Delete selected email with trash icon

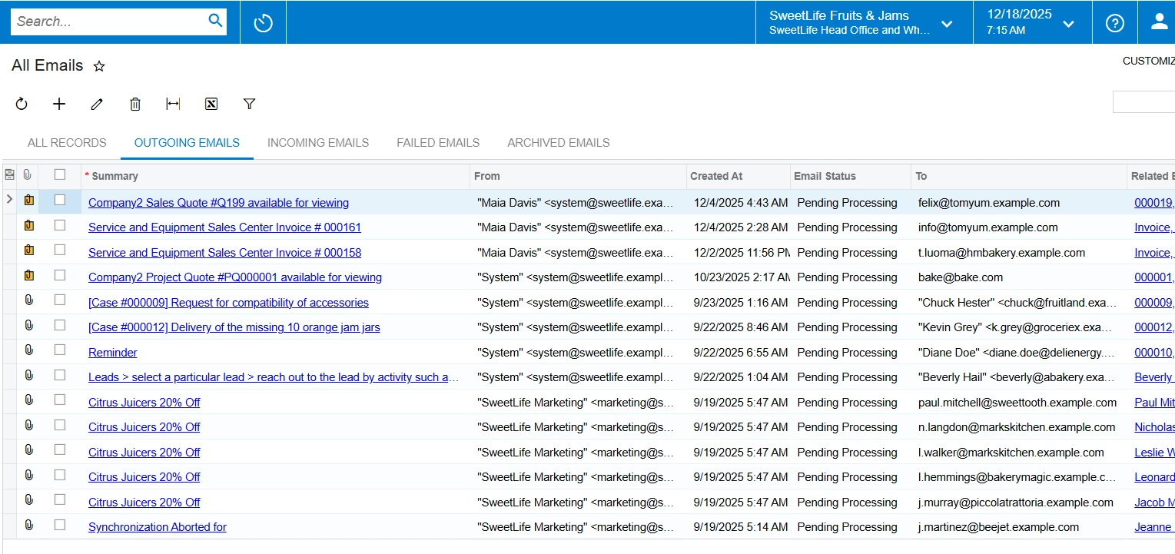point(135,104)
